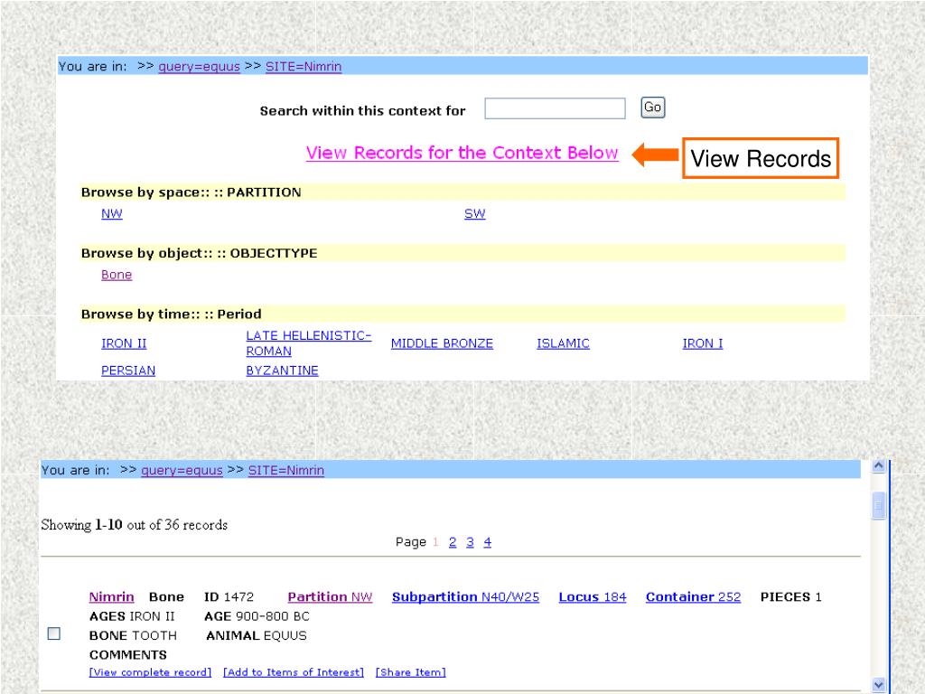The width and height of the screenshot is (925, 694).
Task: Browse the LATE HELLENISTIC-ROMAN period
Action: click(309, 342)
